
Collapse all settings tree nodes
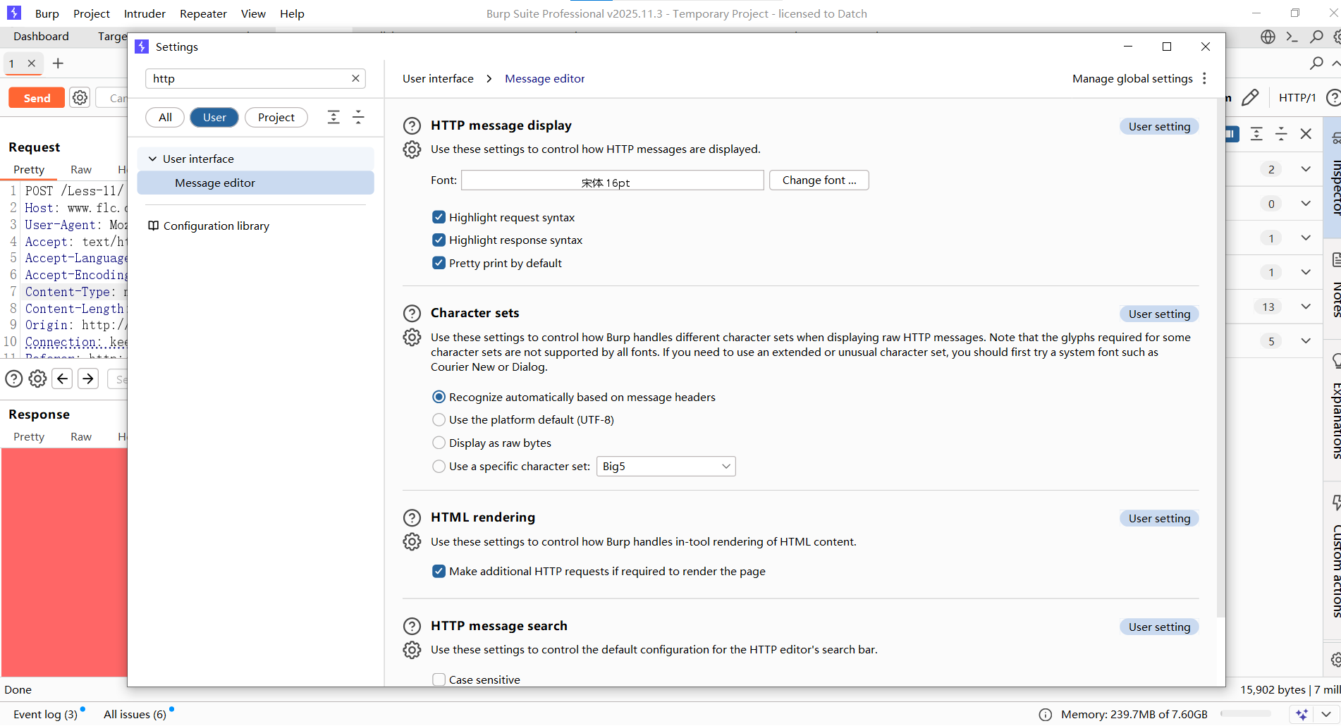pyautogui.click(x=358, y=117)
